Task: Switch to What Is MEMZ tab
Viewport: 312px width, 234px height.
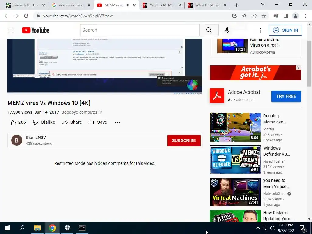Action: point(161,5)
